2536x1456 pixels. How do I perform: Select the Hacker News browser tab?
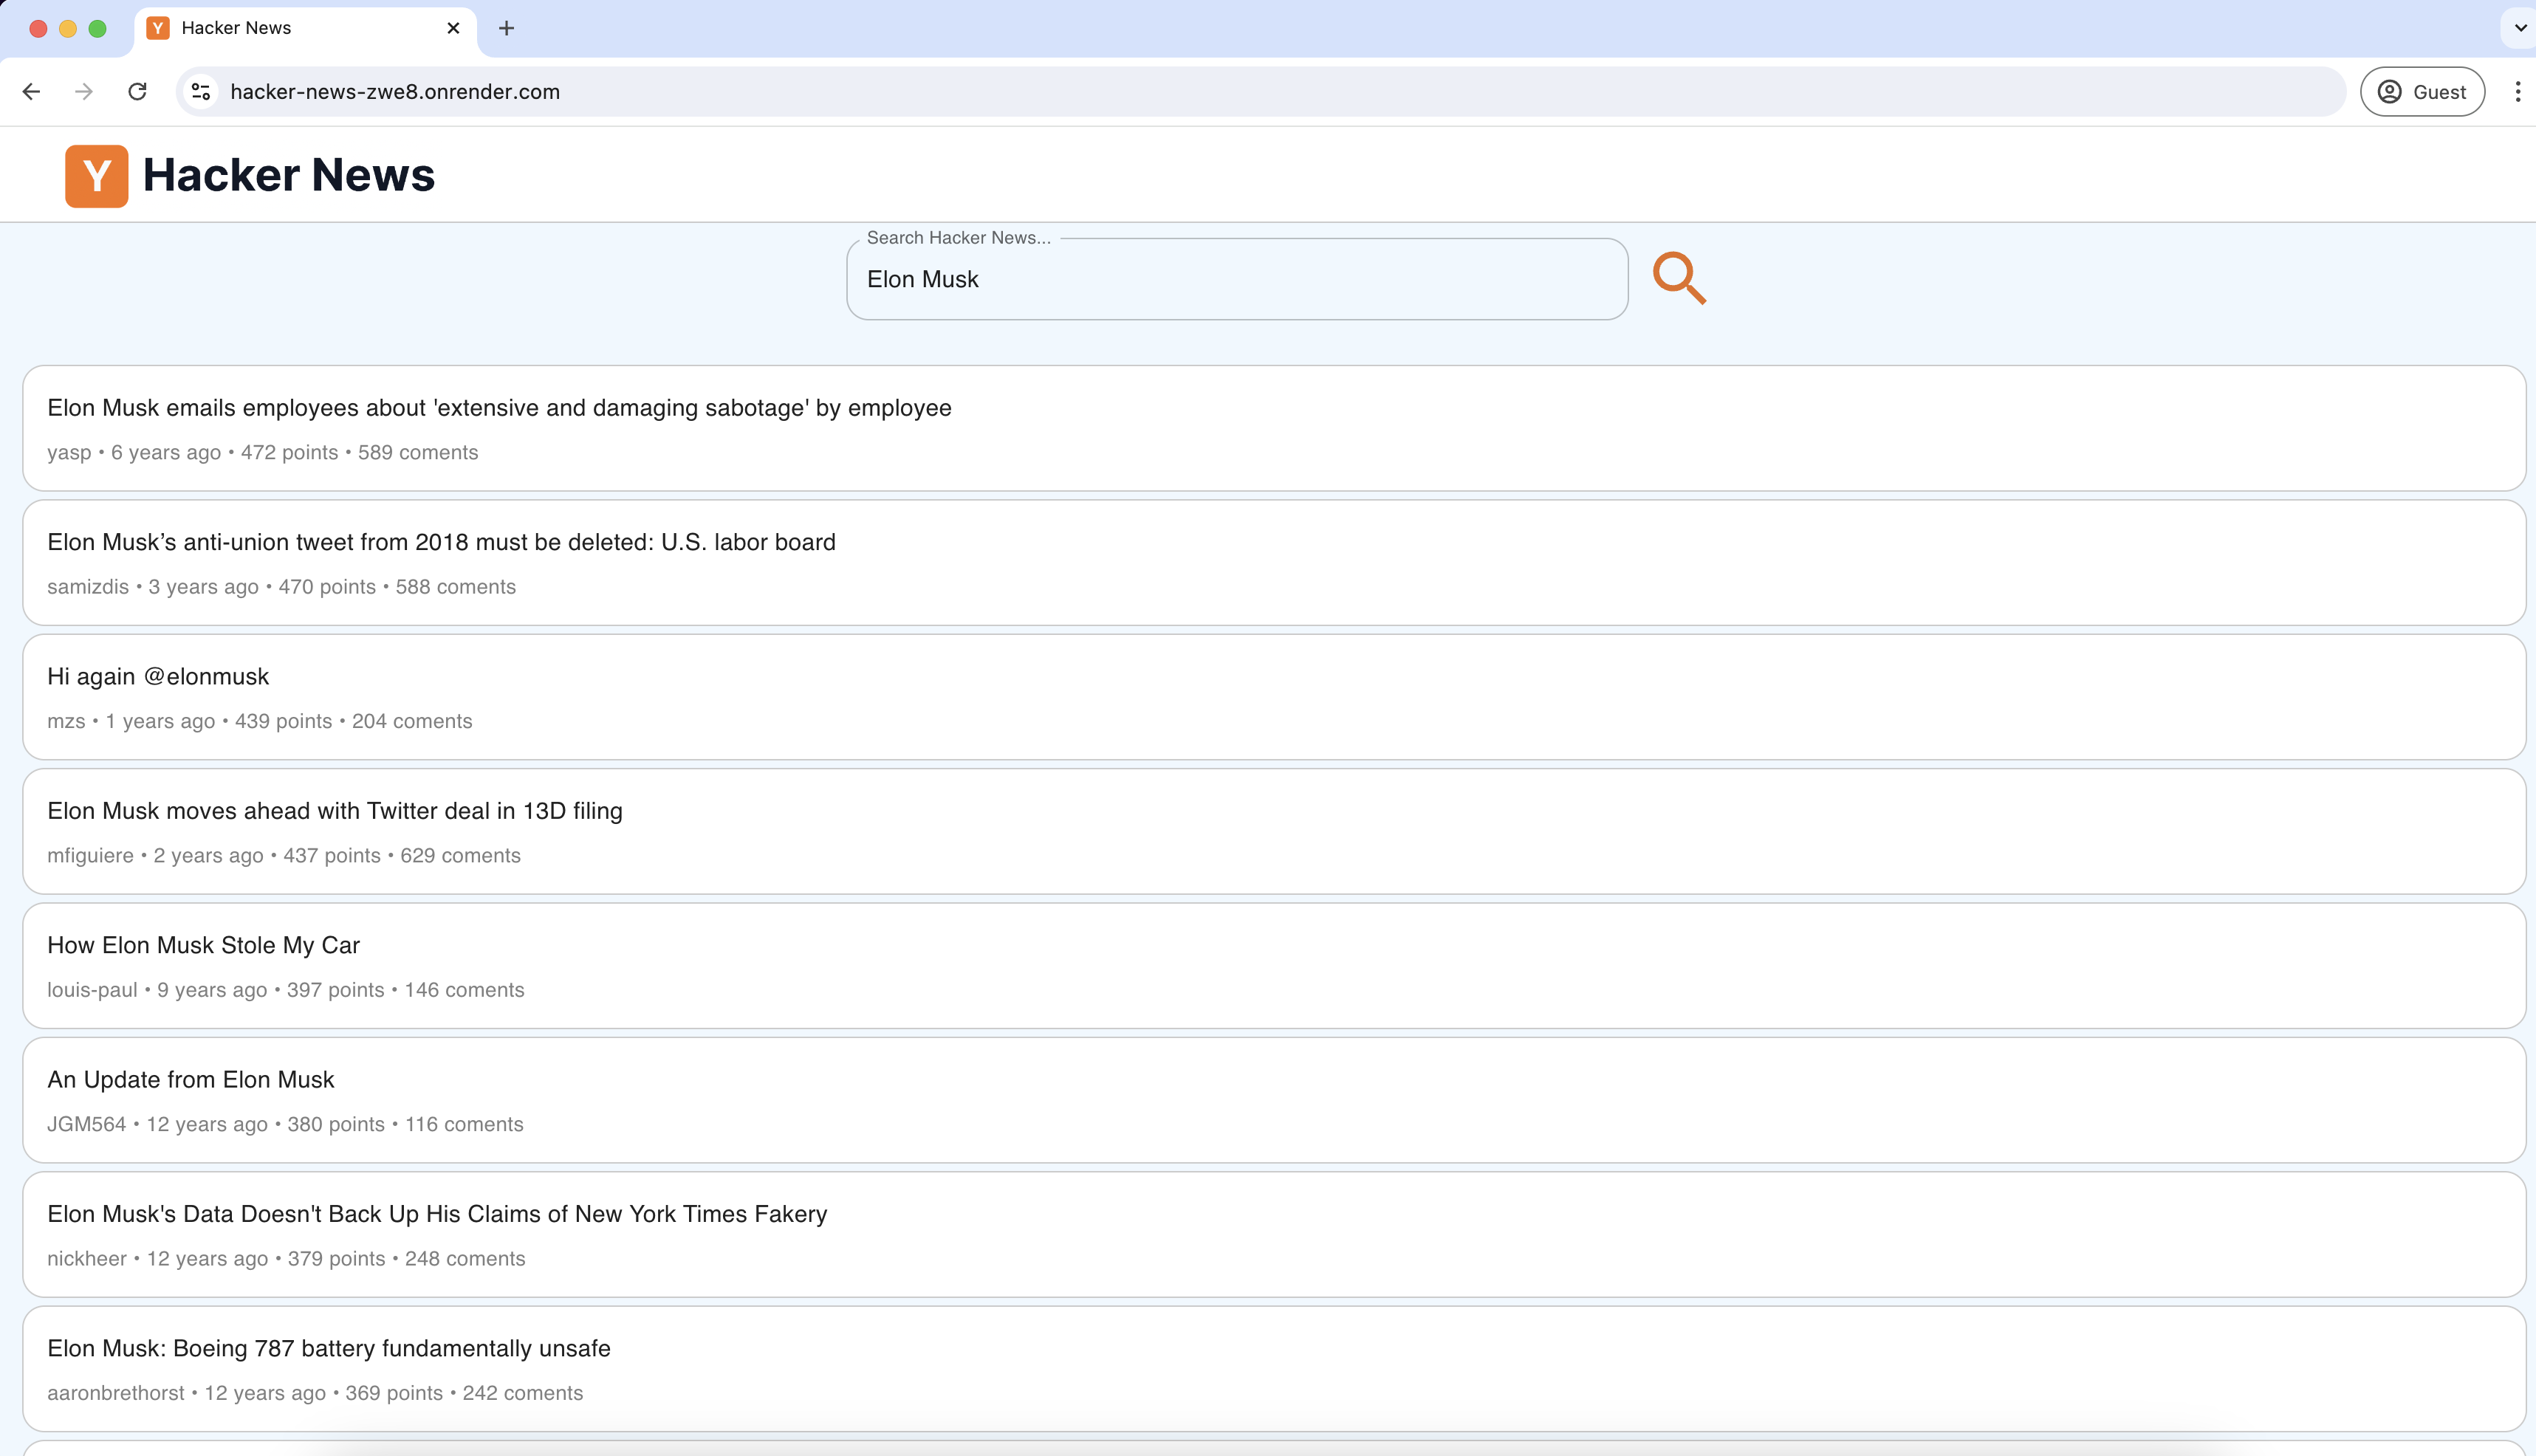click(x=305, y=28)
